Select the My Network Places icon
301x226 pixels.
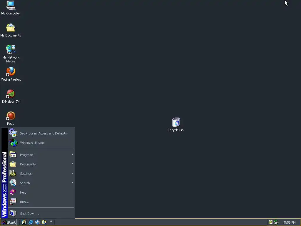[11, 54]
